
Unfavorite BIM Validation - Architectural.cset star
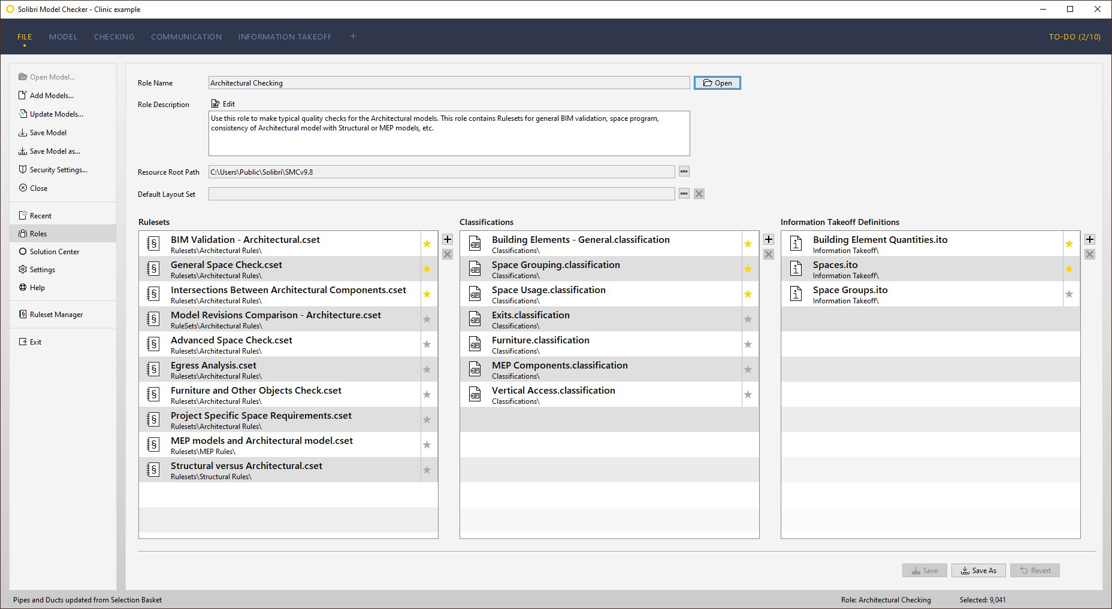pyautogui.click(x=427, y=243)
